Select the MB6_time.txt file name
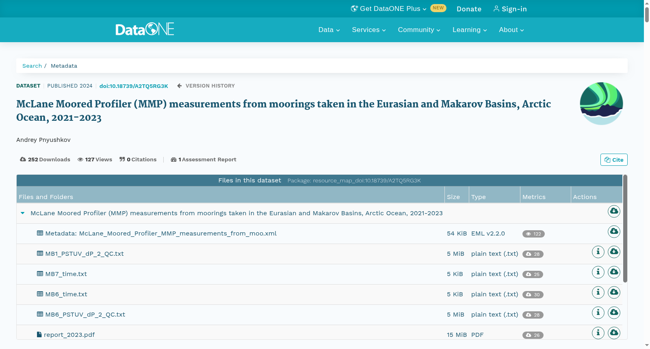 click(x=66, y=294)
